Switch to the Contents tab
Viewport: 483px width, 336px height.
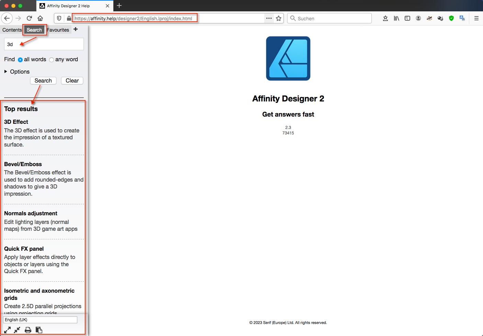(12, 30)
